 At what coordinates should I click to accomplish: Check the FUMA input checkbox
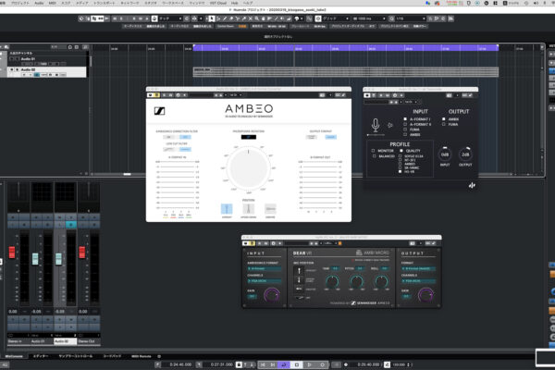click(x=405, y=129)
